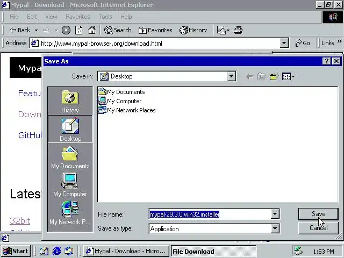Expand the Links toolbar chevron
The image size is (344, 258).
coord(339,41)
